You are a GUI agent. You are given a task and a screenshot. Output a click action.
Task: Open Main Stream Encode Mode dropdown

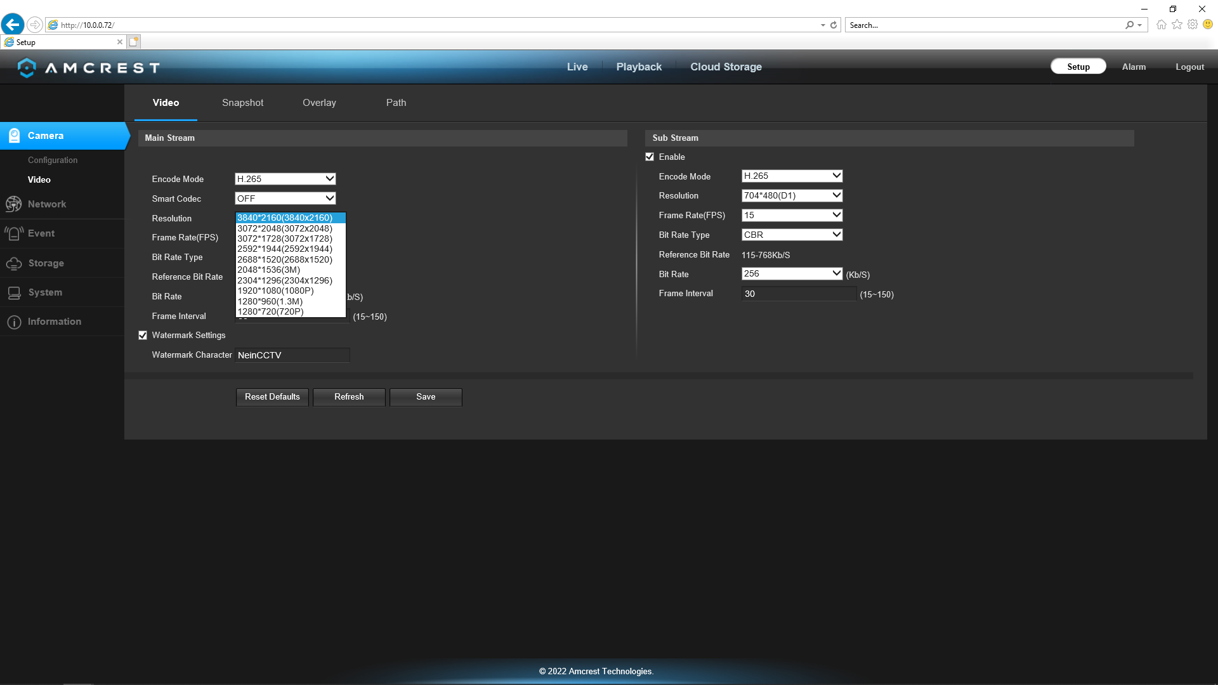point(285,179)
